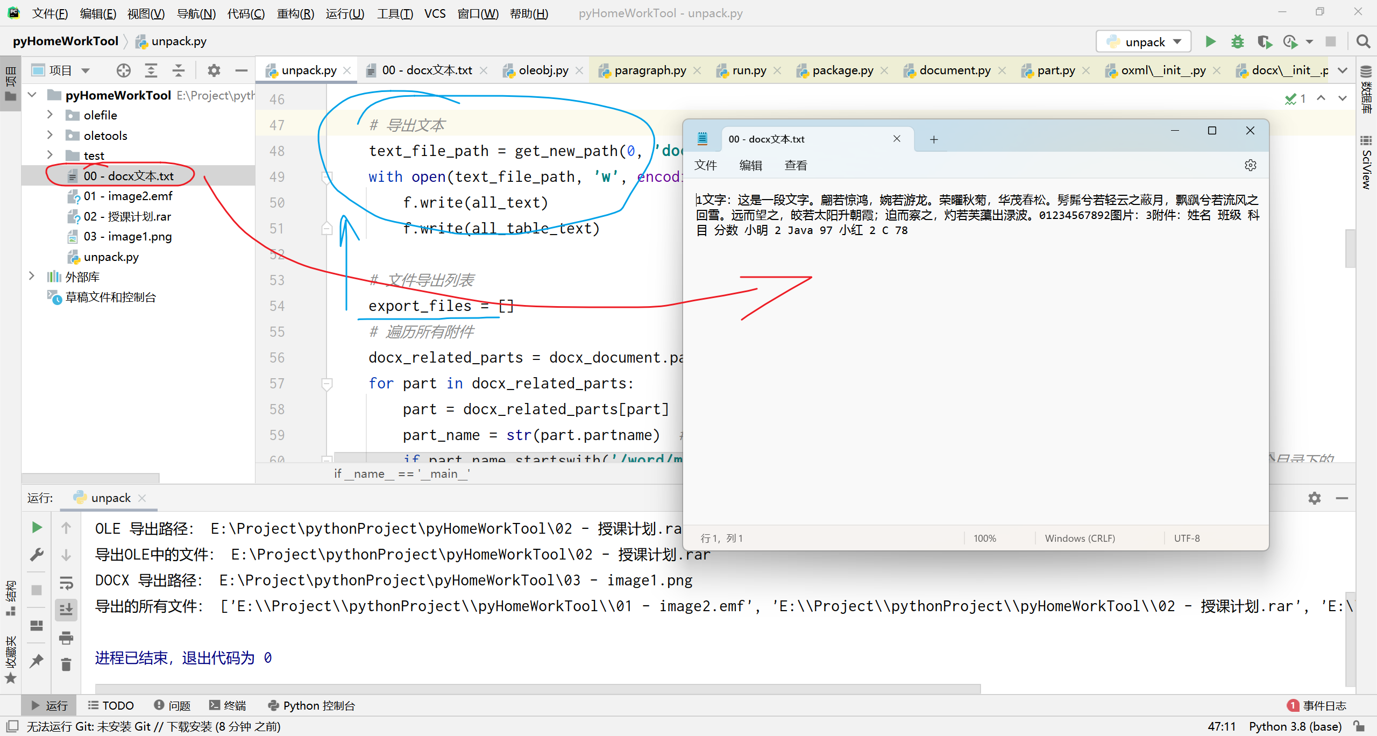This screenshot has width=1377, height=736.
Task: Clear all console output with trash icon
Action: [x=66, y=665]
